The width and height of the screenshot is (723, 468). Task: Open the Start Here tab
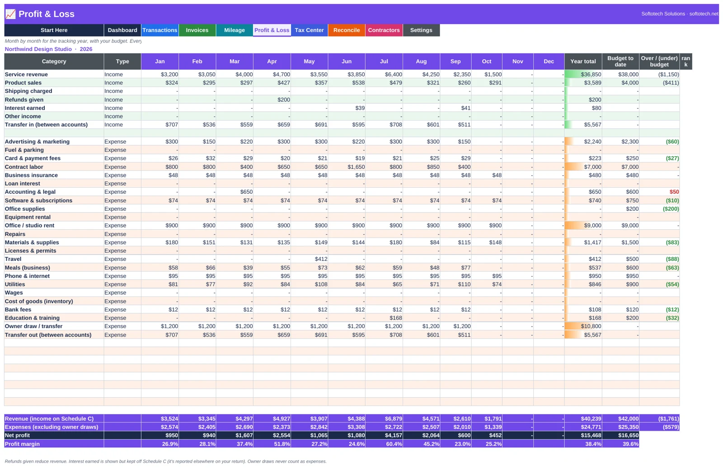(54, 30)
